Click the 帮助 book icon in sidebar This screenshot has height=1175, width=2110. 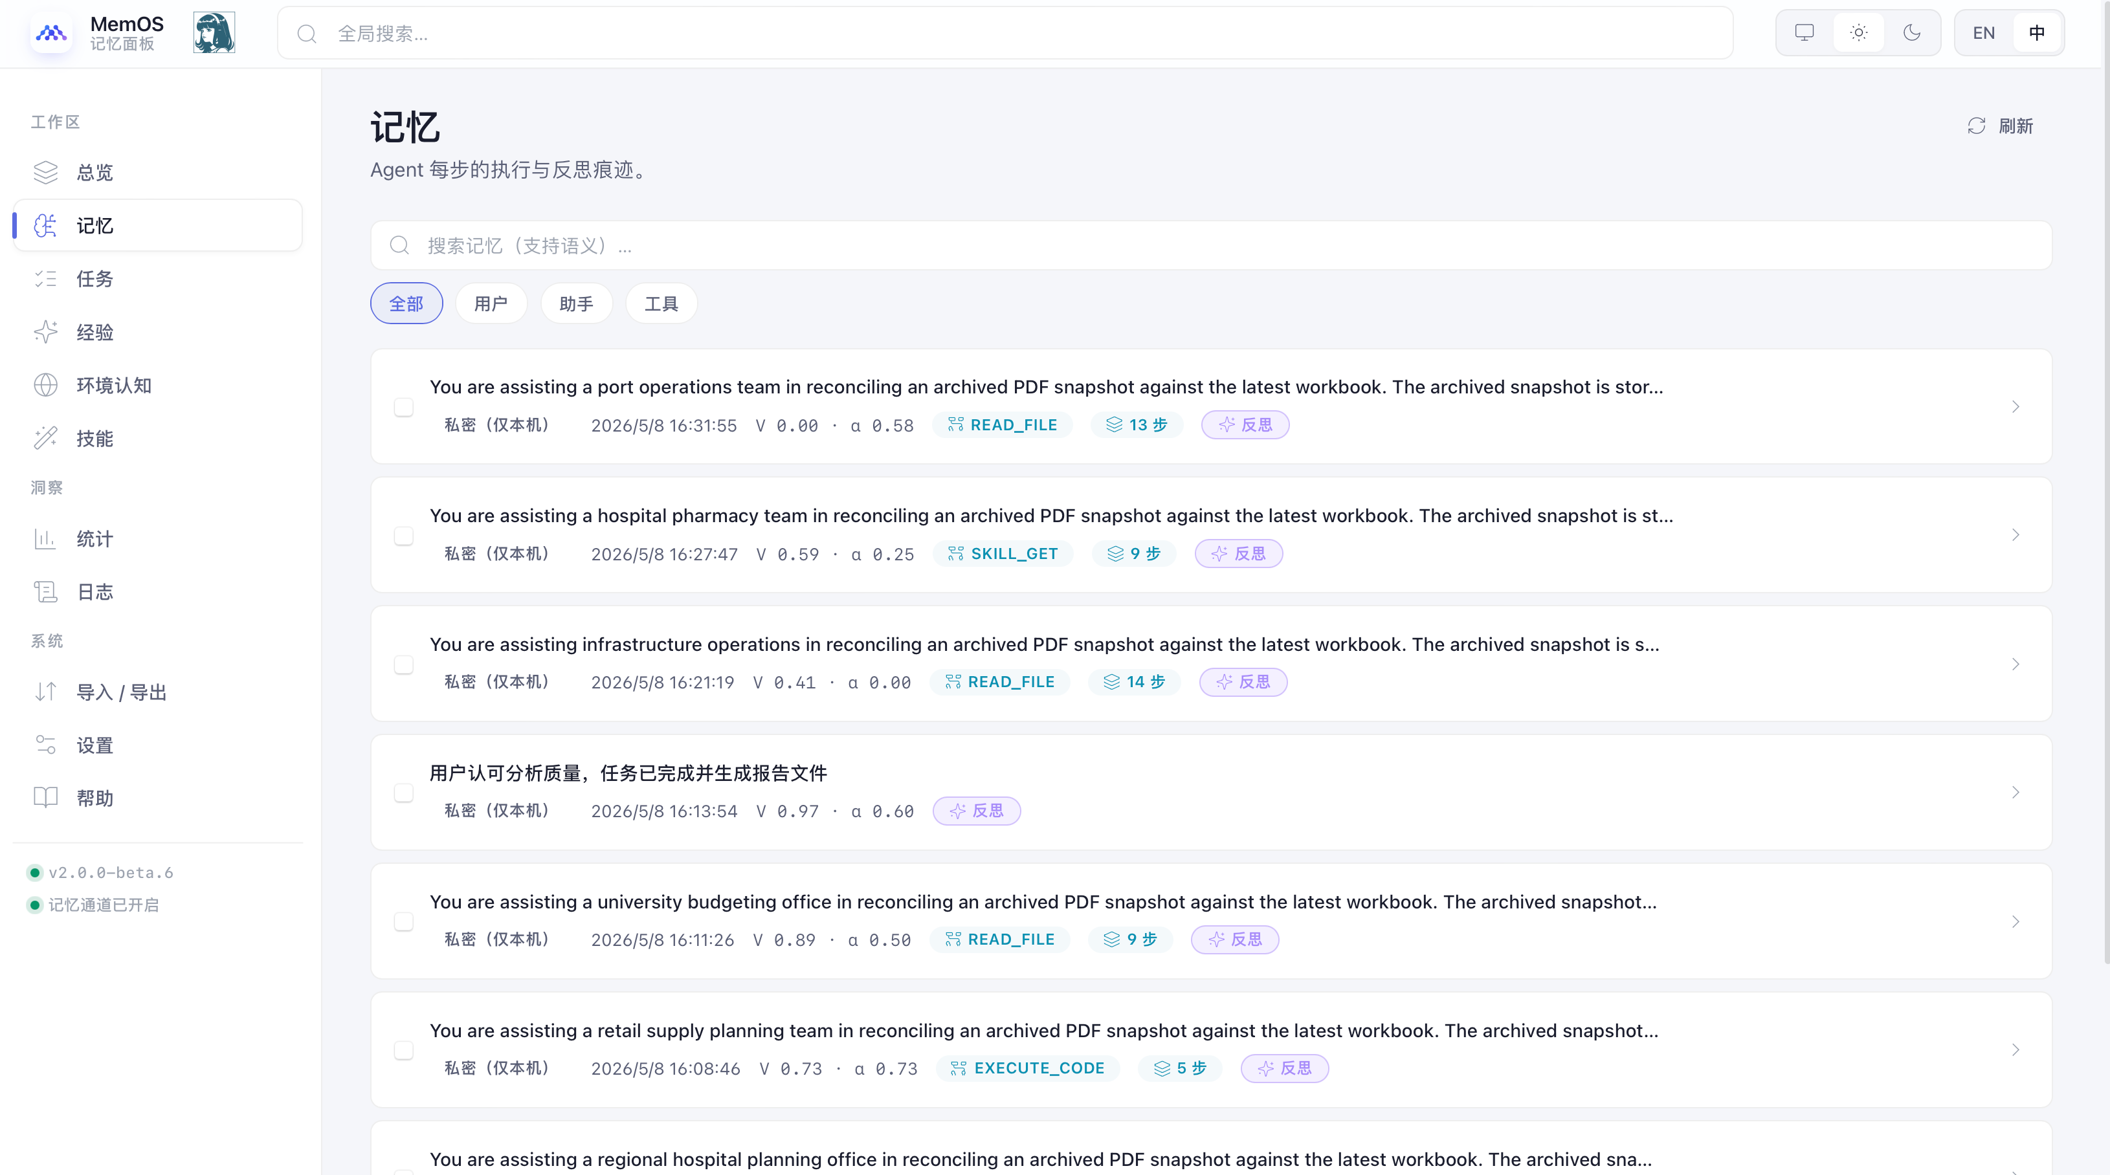click(x=46, y=798)
